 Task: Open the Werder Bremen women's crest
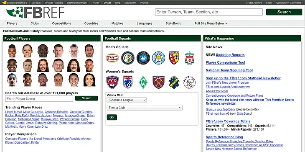[x=143, y=82]
